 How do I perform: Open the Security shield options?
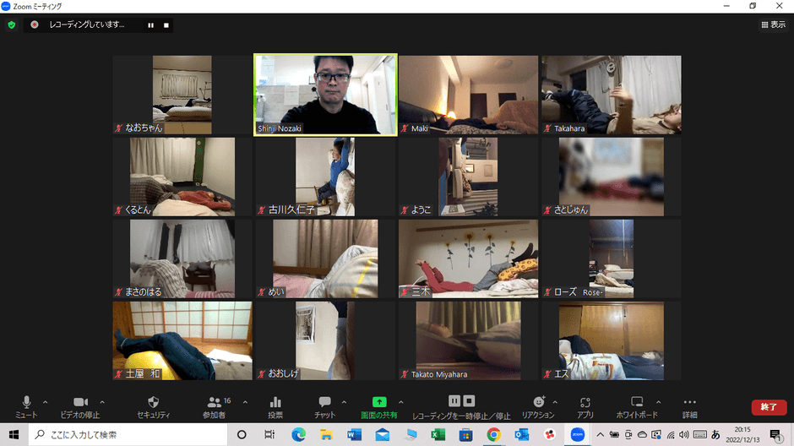point(154,407)
